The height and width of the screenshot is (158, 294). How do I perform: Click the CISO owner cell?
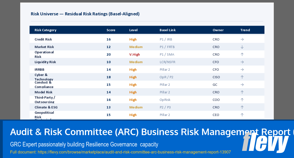[x=216, y=77]
